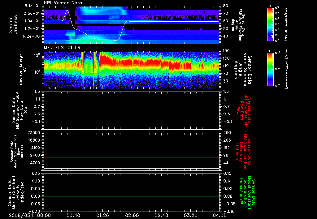Click the "NF" label above the color bar
Viewport: 317px width, 219px height.
tap(271, 6)
